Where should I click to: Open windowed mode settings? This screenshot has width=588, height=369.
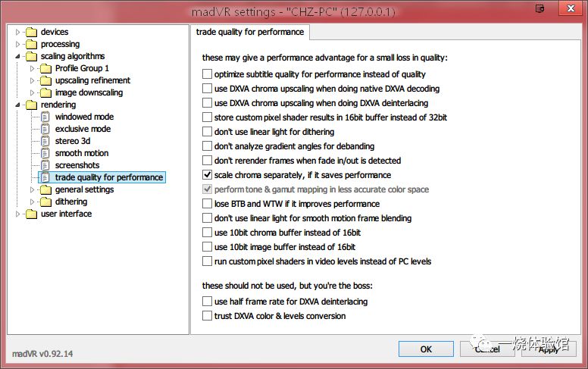84,117
